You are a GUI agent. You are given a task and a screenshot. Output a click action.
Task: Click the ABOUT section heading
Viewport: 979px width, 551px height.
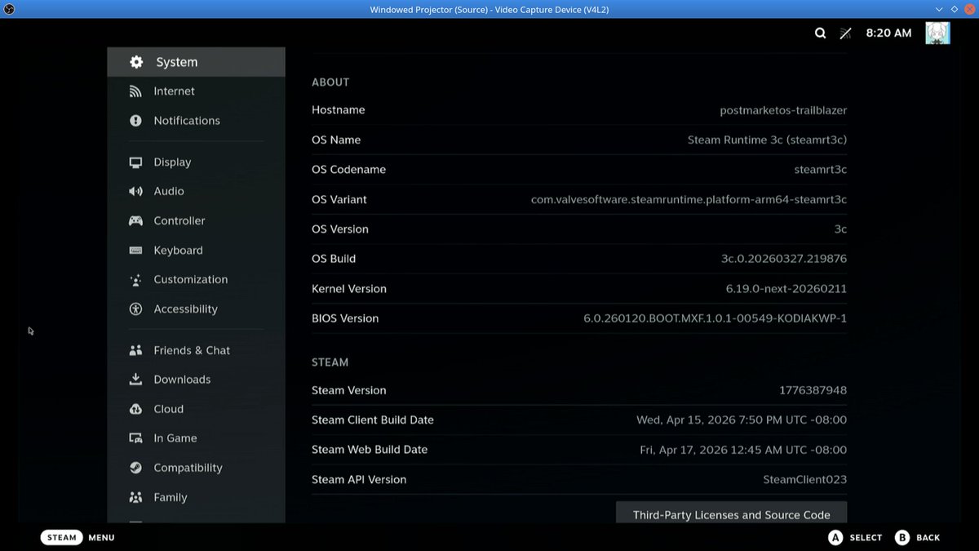pos(330,82)
